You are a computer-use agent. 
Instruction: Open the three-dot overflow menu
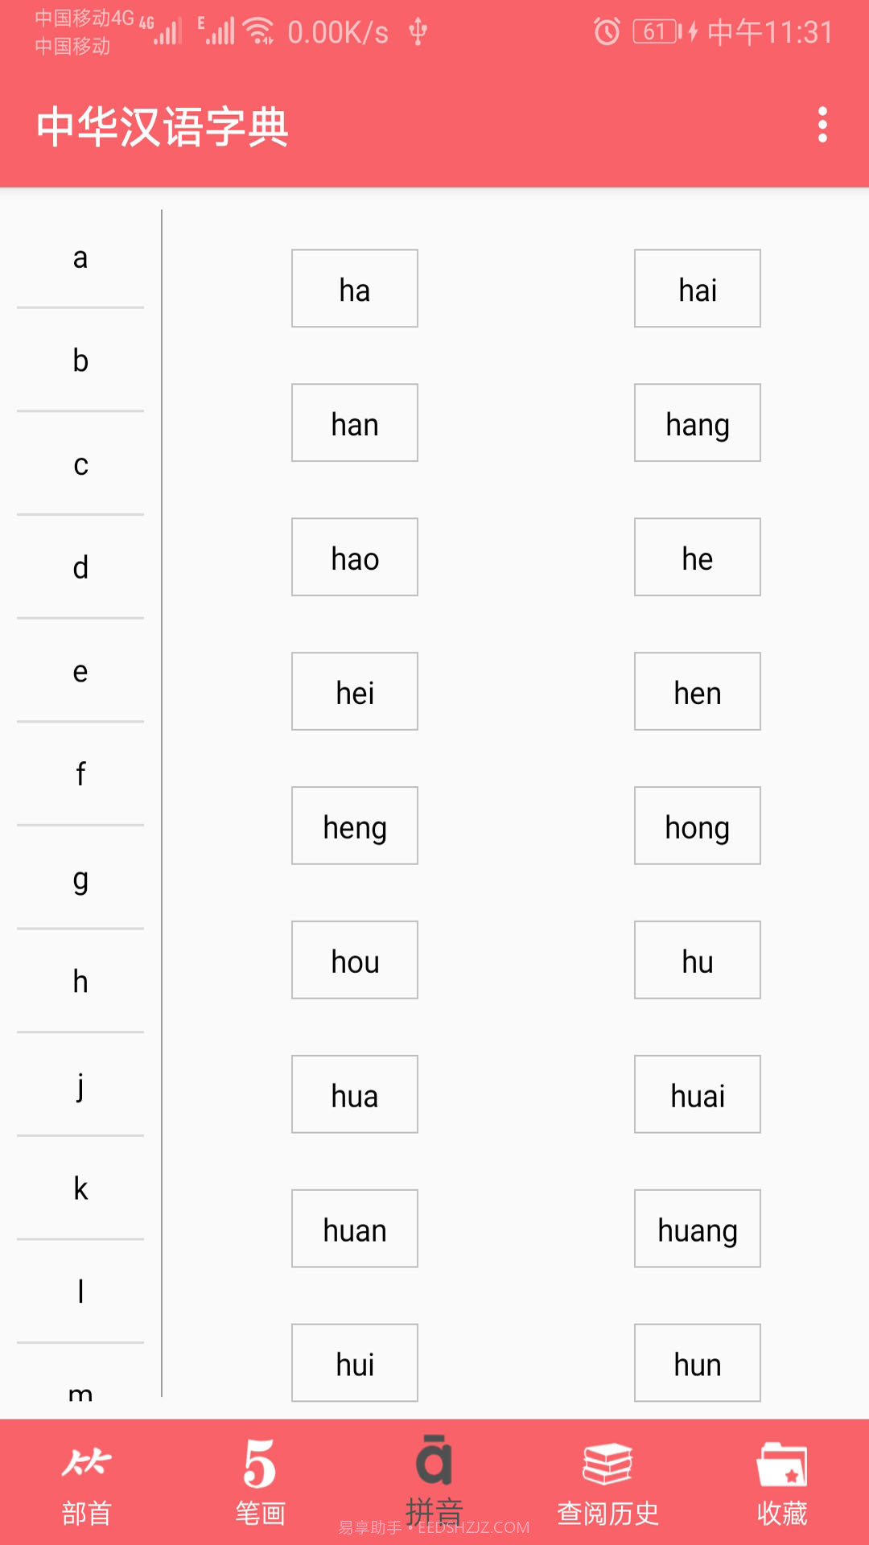pyautogui.click(x=822, y=126)
